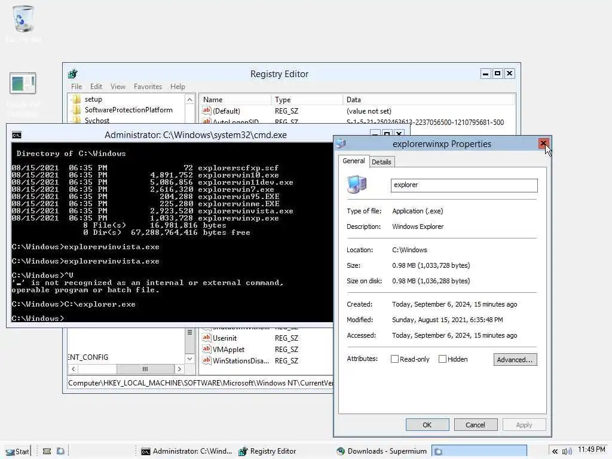Viewport: 612px width, 459px height.
Task: Select the SoftwareProtectionPlatform folder icon
Action: point(77,110)
